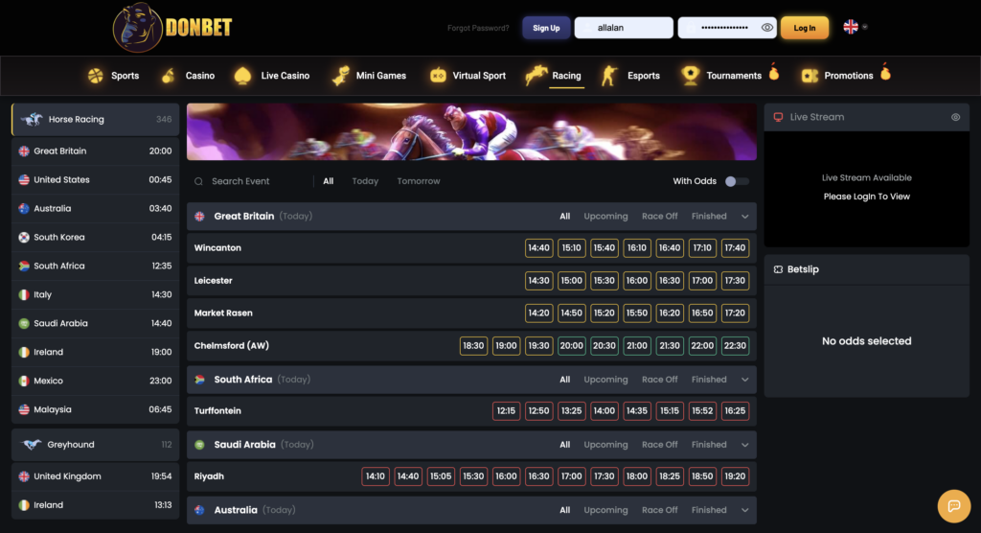Click the Virtual Sport gamepad icon

(438, 76)
